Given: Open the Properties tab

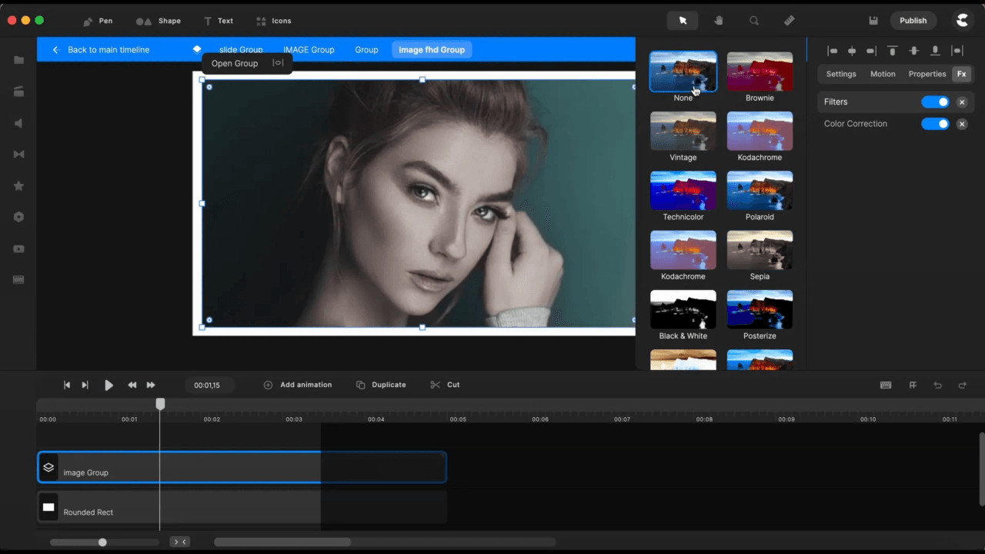Looking at the screenshot, I should coord(927,73).
